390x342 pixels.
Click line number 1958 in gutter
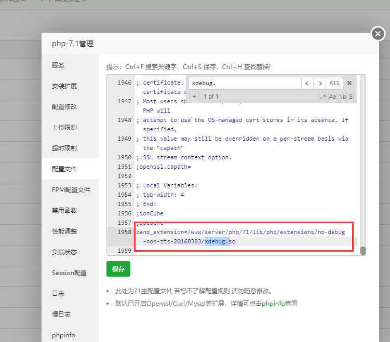pyautogui.click(x=124, y=232)
